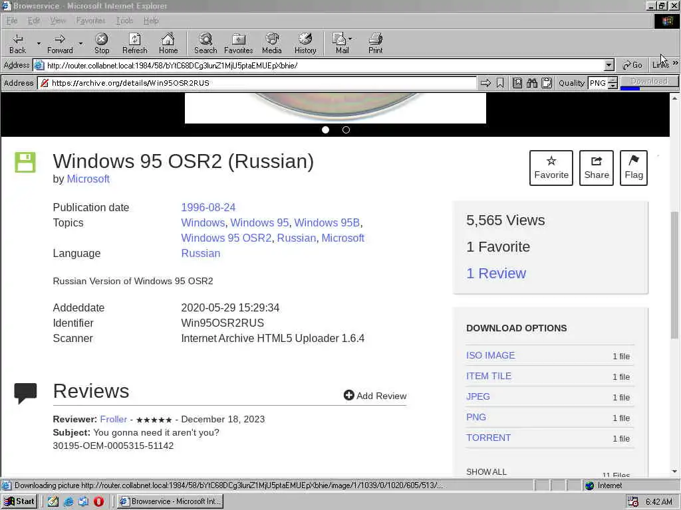Screen dimensions: 681x510
Task: Click the green floppy disk software icon
Action: click(x=25, y=162)
